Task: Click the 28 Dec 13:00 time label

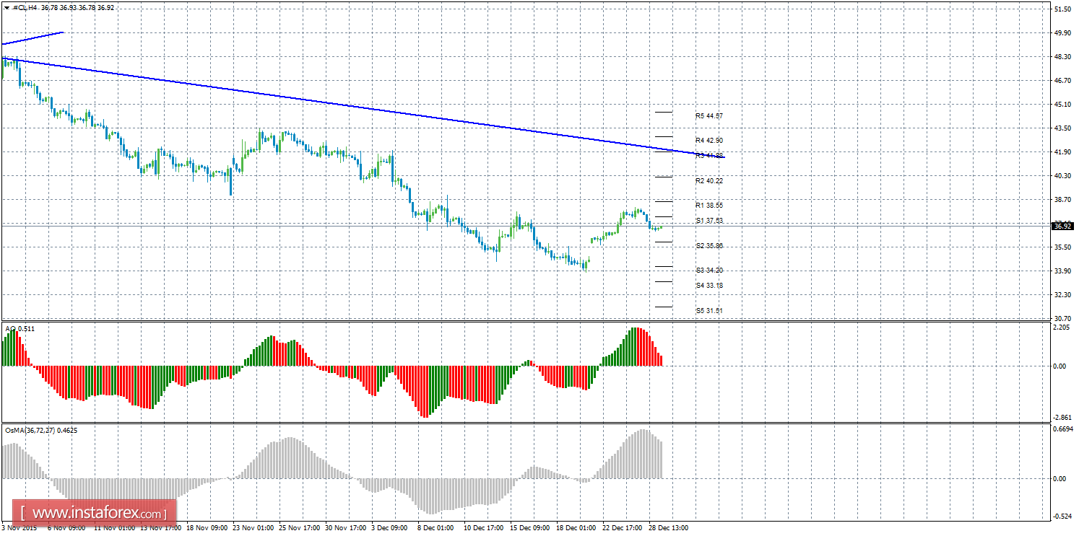Action: click(x=669, y=528)
